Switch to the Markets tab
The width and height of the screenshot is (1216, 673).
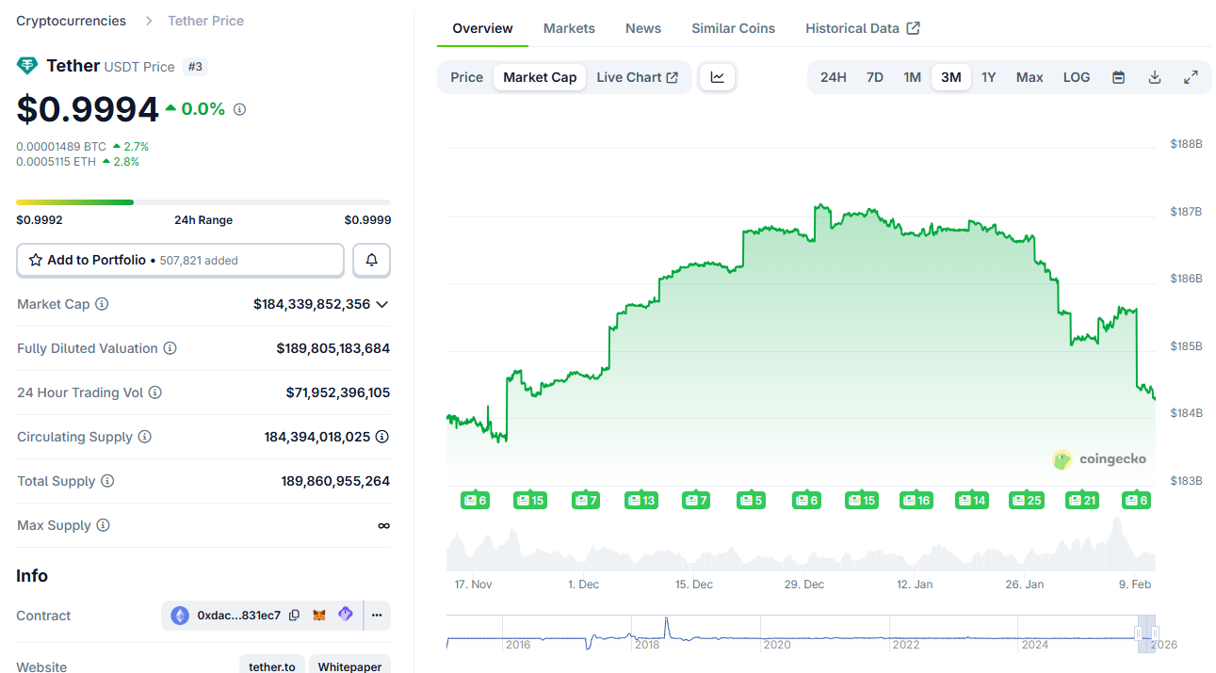pos(569,28)
